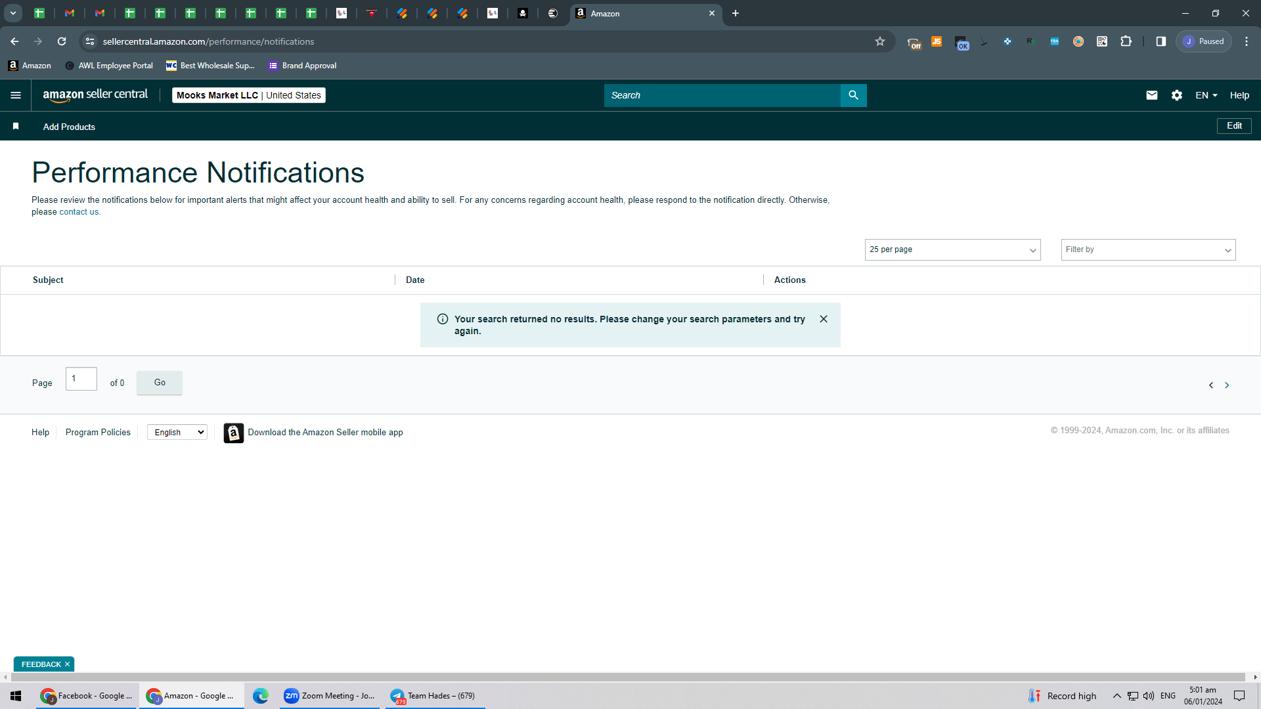Click the horizontal scrollbar

[x=627, y=677]
